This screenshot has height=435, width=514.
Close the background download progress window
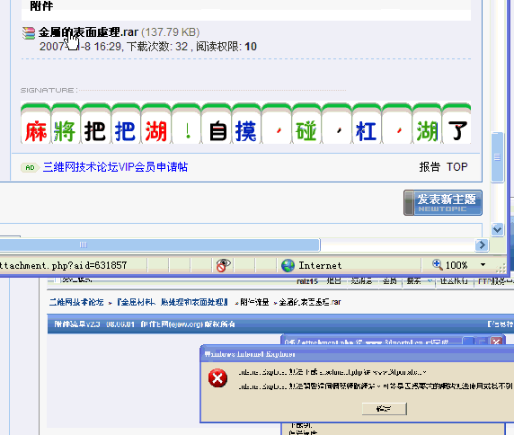click(496, 342)
